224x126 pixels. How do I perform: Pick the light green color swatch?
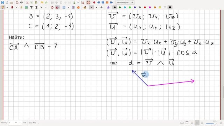pyautogui.click(x=130, y=7)
